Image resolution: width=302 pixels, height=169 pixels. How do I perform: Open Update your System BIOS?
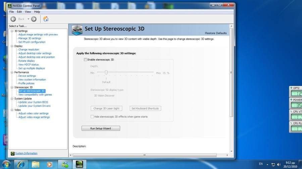click(33, 102)
